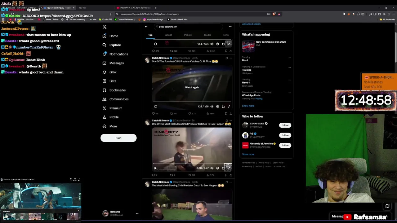The image size is (397, 223).
Task: Click the Post button
Action: [x=118, y=138]
